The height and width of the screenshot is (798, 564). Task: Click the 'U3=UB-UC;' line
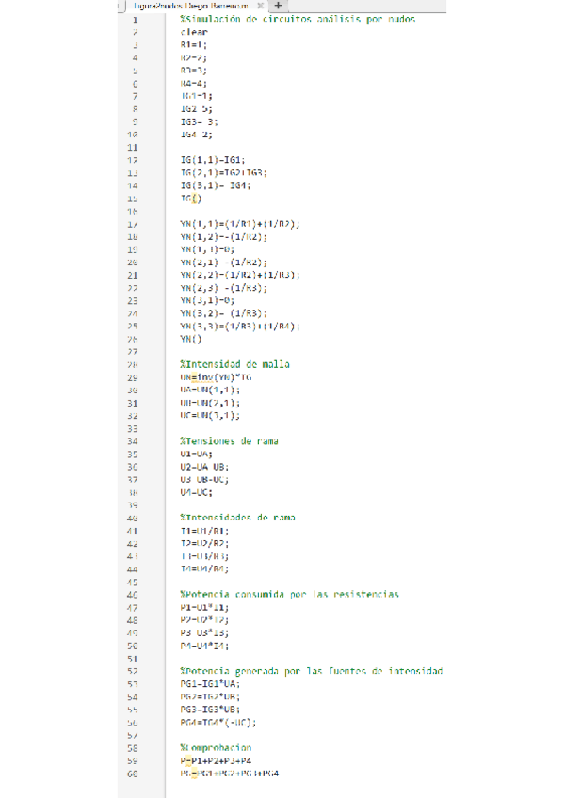204,479
